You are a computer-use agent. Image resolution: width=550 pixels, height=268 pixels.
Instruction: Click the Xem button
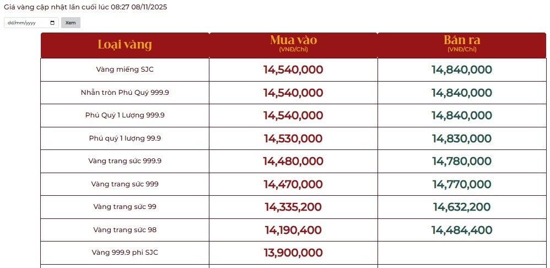(x=71, y=23)
